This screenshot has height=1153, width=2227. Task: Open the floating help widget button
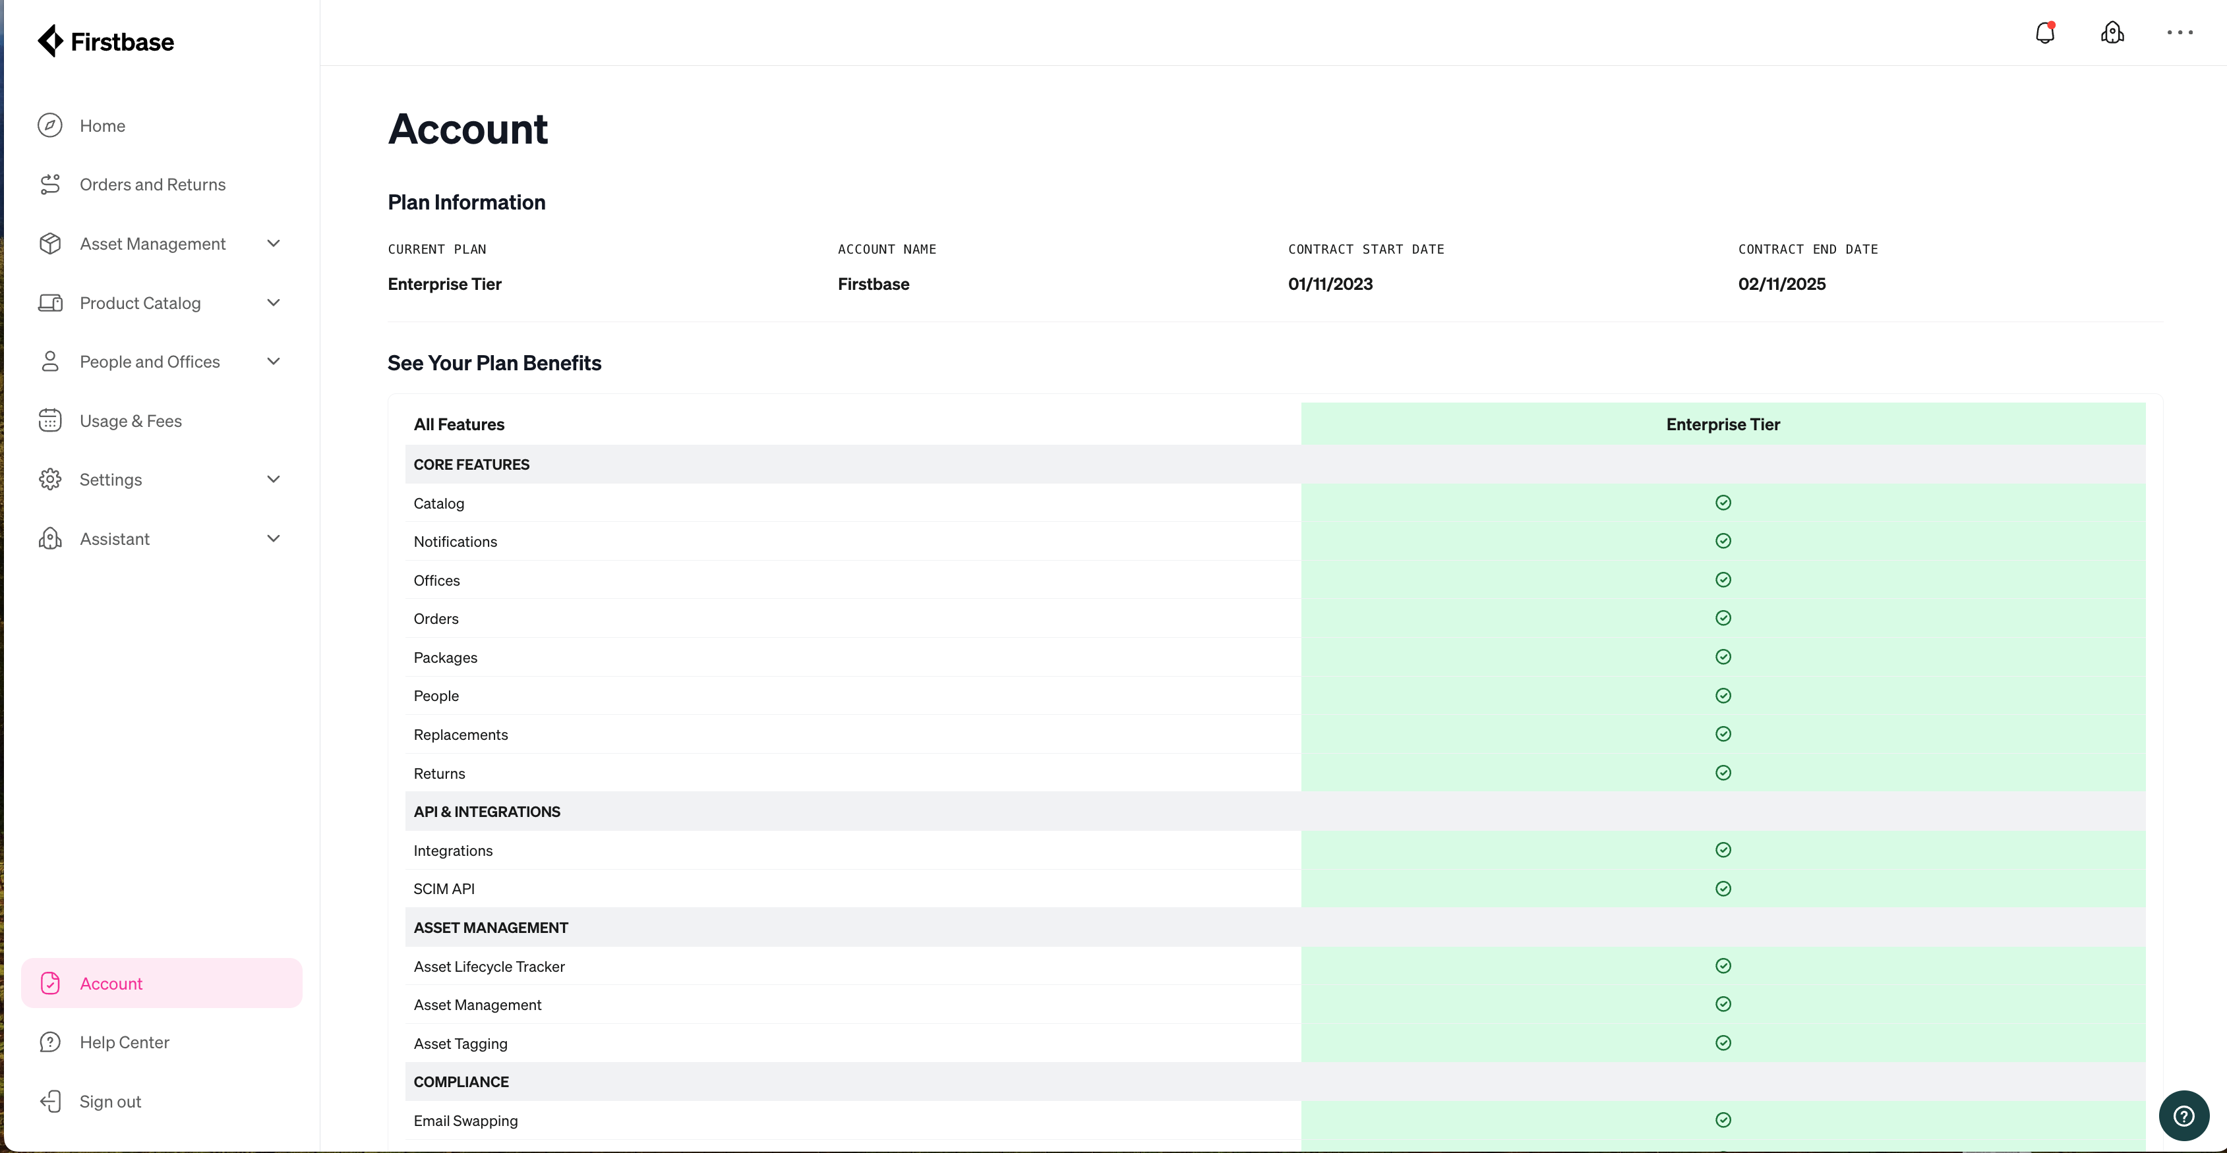point(2183,1116)
